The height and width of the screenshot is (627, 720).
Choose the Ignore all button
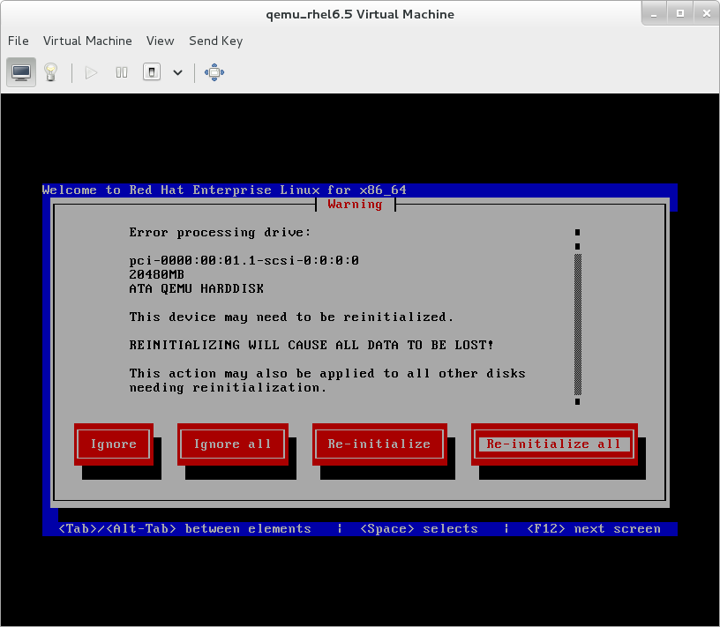point(233,444)
